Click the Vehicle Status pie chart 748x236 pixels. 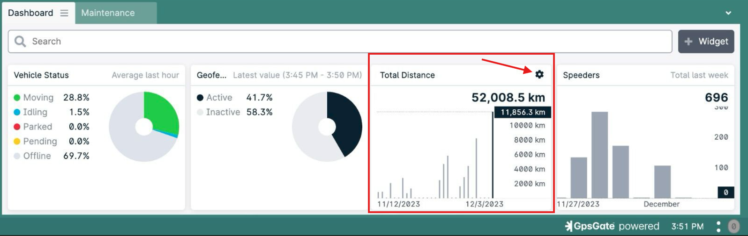(144, 127)
